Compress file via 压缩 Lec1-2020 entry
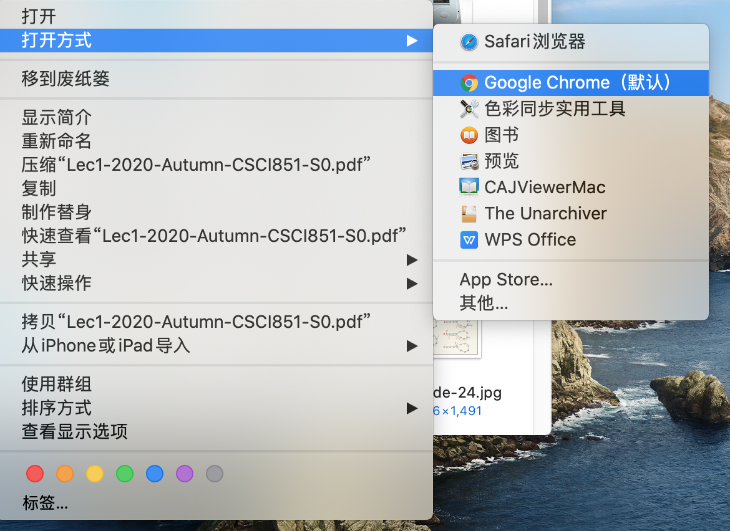This screenshot has height=531, width=730. [x=217, y=165]
